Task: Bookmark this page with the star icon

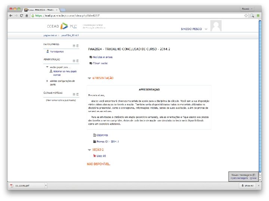Action: pyautogui.click(x=246, y=16)
